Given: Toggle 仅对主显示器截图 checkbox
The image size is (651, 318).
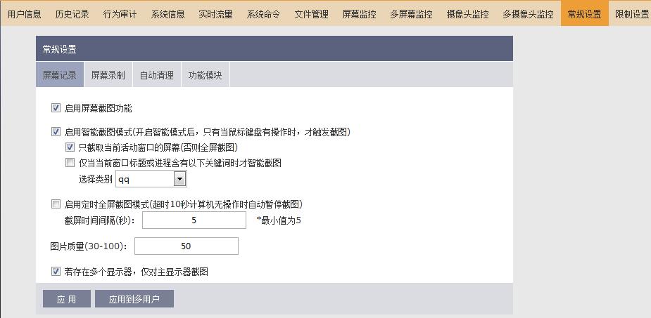Looking at the screenshot, I should (x=56, y=271).
